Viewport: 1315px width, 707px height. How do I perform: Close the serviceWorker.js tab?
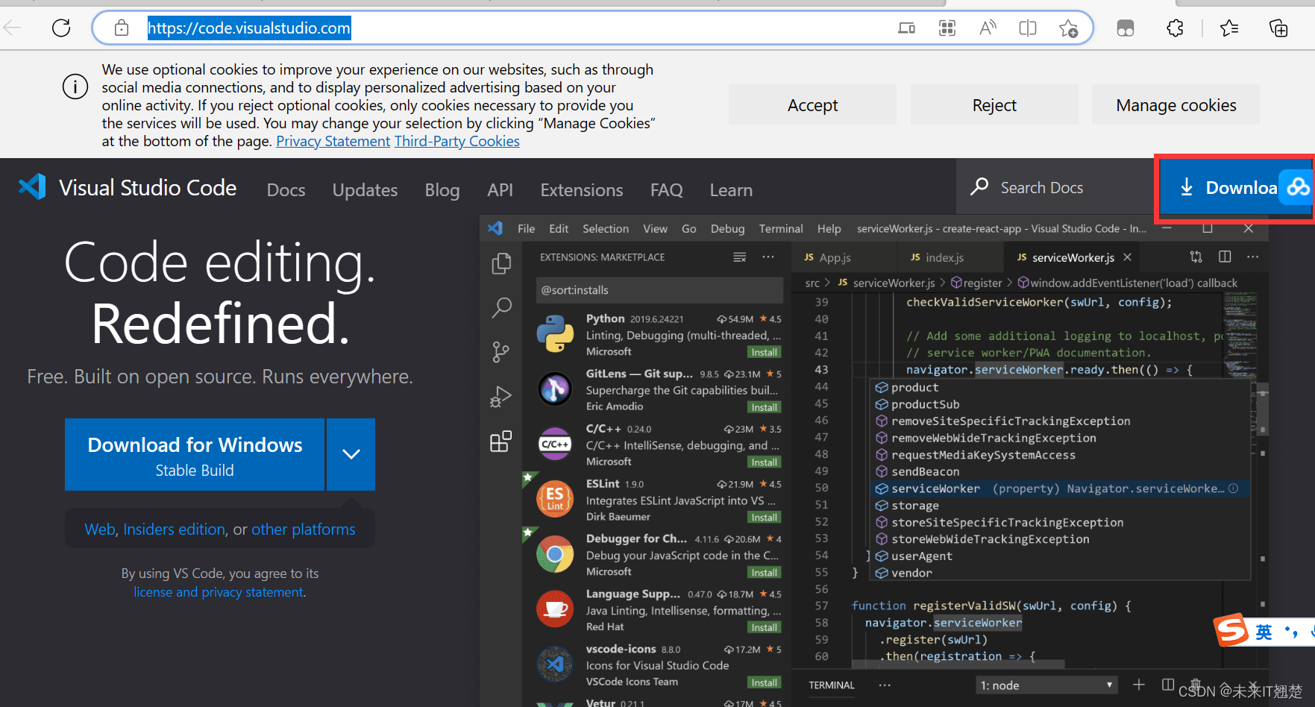[x=1128, y=257]
